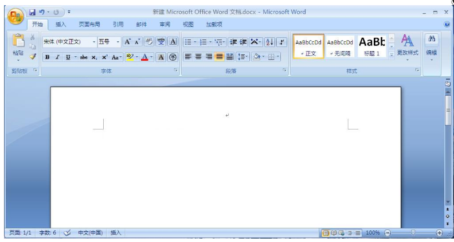Insert an enclosed character
The height and width of the screenshot is (242, 454).
pos(173,57)
